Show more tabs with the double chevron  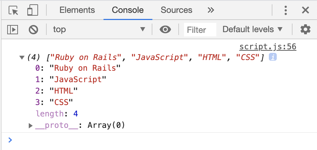[x=211, y=10]
